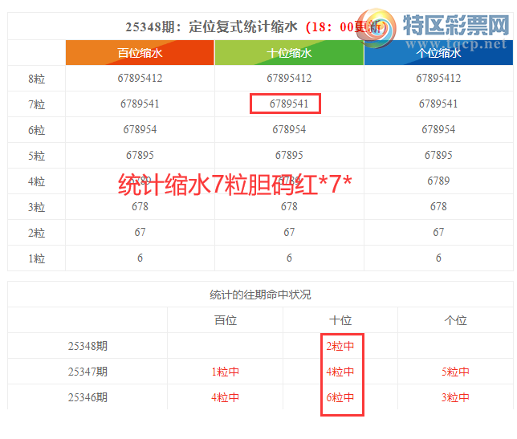Image resolution: width=517 pixels, height=439 pixels.
Task: Click the 统计的往期命中状况 heading
Action: coord(260,295)
